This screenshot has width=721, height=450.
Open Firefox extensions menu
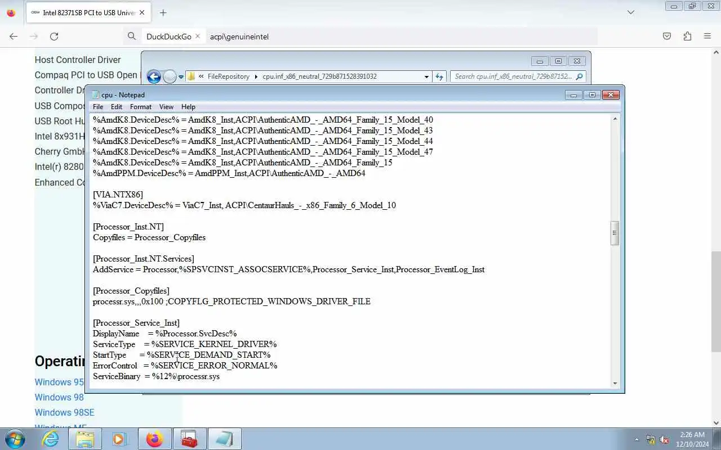687,36
